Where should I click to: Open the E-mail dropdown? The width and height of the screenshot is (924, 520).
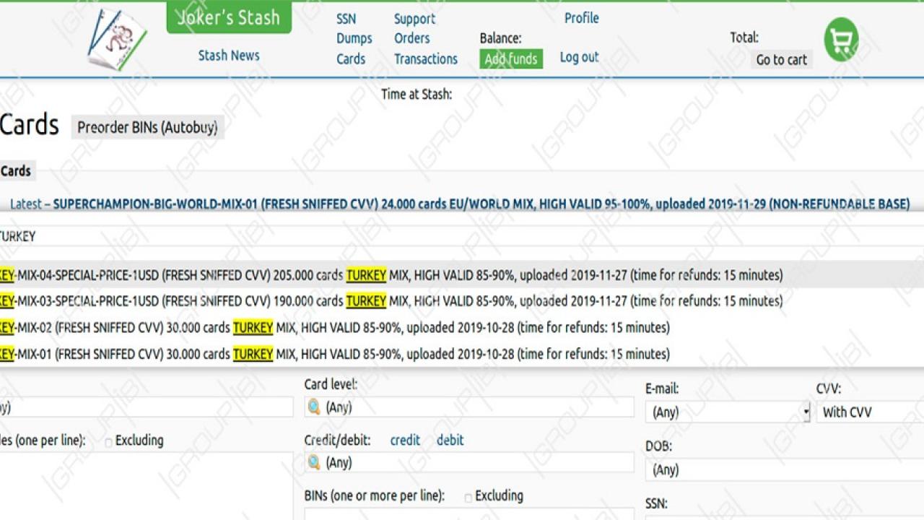728,412
